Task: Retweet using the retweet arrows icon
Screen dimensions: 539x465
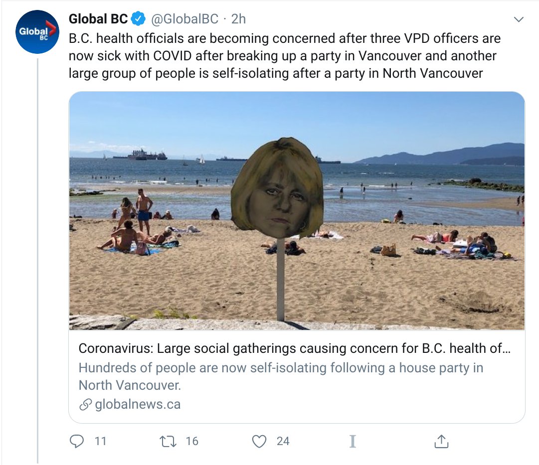Action: [168, 441]
